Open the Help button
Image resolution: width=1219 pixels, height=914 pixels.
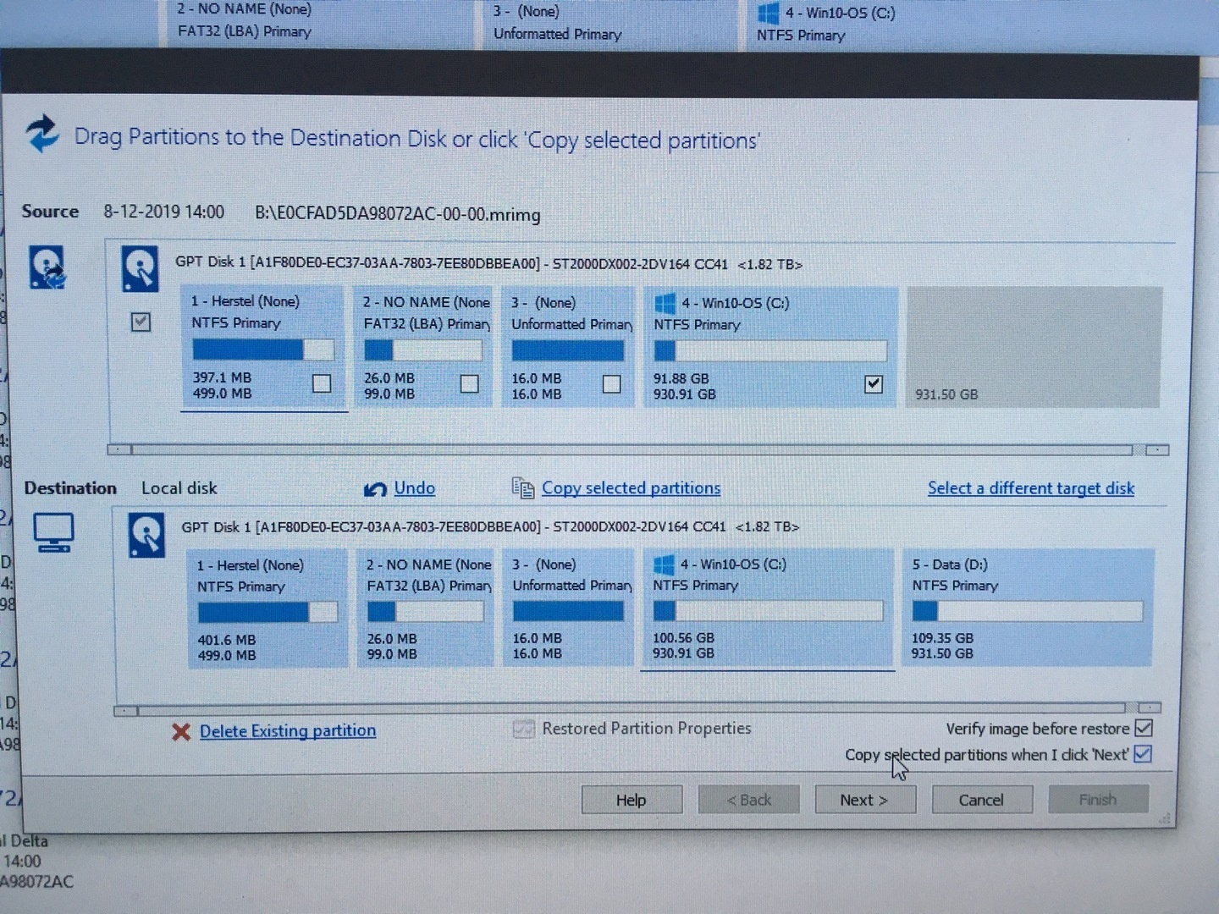point(632,800)
